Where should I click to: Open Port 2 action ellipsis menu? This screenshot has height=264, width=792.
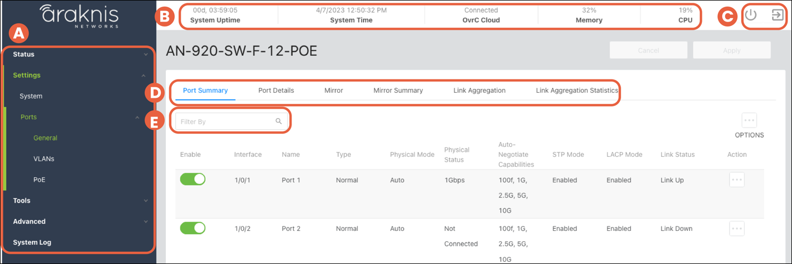(x=737, y=229)
